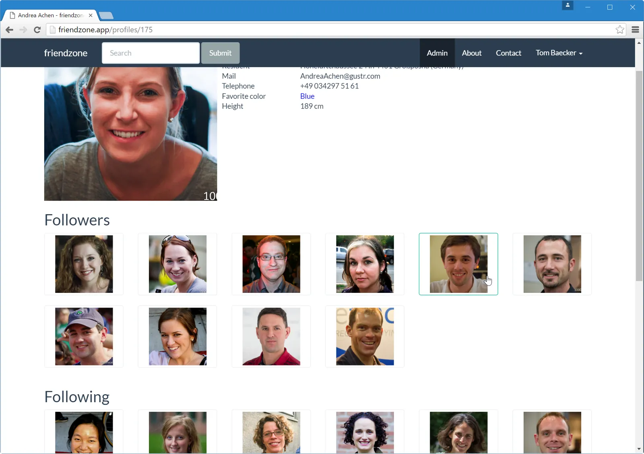This screenshot has height=454, width=644.
Task: Click the vertical scrollbar thumb
Action: pyautogui.click(x=639, y=176)
